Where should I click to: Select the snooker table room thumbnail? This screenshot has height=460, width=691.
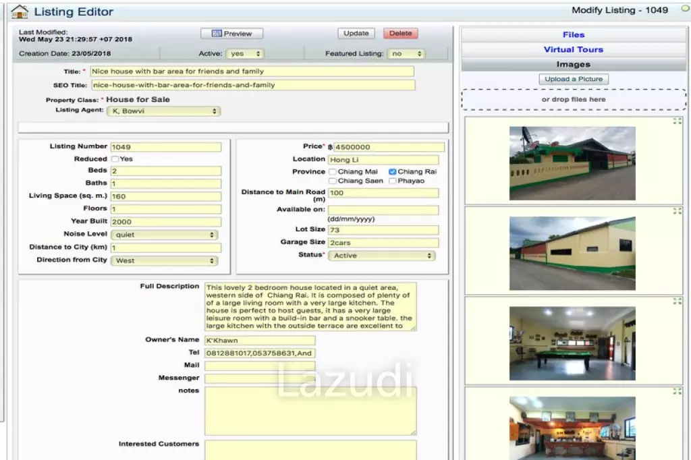tap(572, 343)
